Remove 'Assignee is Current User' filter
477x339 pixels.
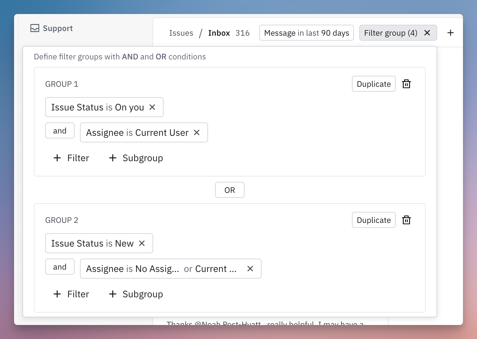(x=197, y=132)
